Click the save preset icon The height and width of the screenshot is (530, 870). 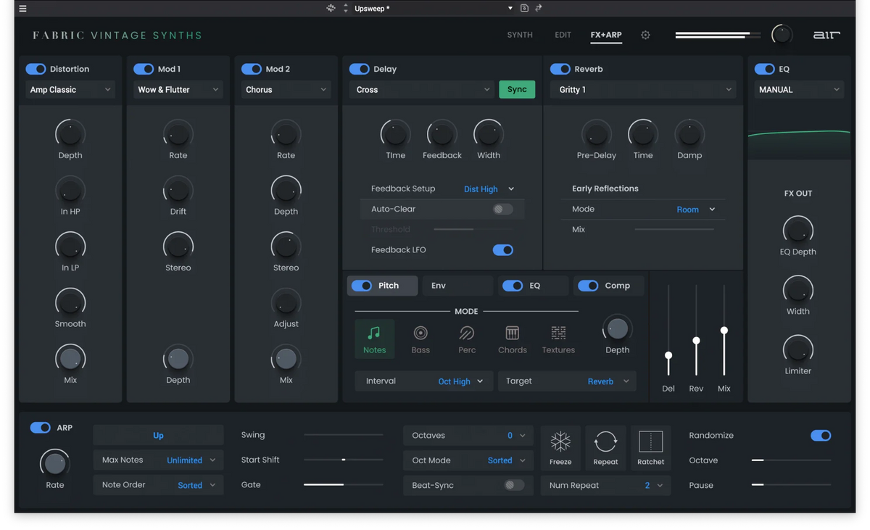pos(524,8)
